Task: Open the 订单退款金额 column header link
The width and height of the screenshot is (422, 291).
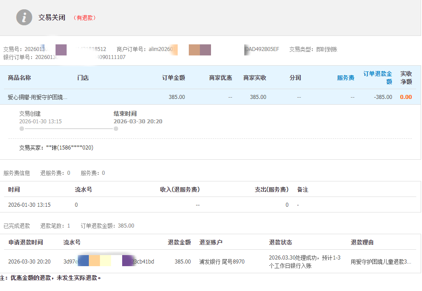Action: (378, 78)
